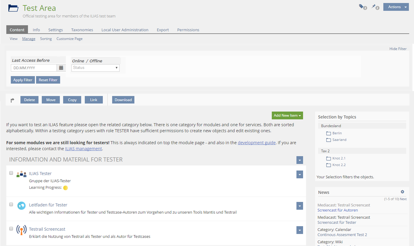Image resolution: width=414 pixels, height=246 pixels.
Task: Click the yellow Learning Progress status indicator
Action: coord(66,188)
